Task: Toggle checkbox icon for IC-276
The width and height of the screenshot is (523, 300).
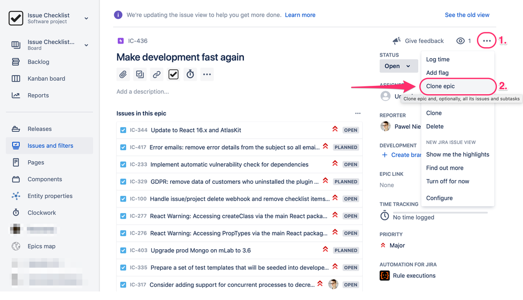Action: click(x=123, y=234)
